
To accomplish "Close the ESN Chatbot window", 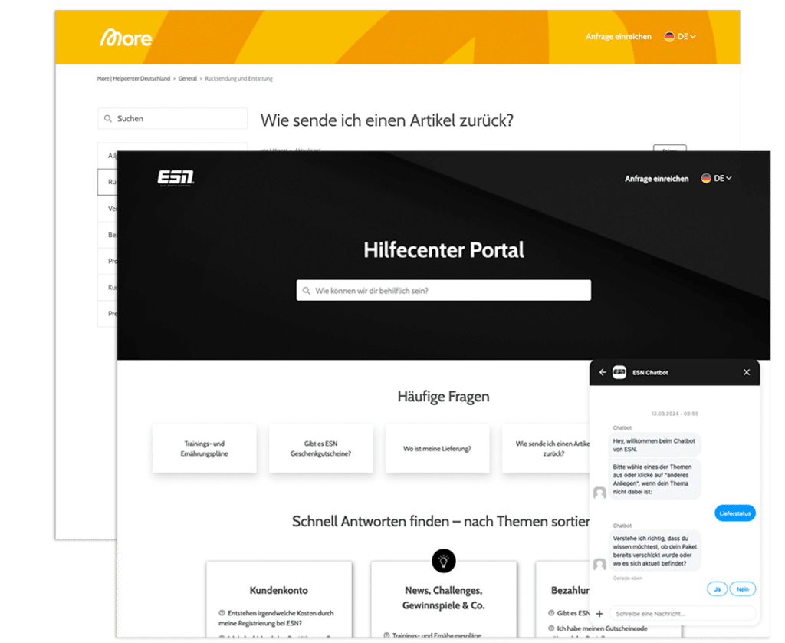I will pos(747,372).
